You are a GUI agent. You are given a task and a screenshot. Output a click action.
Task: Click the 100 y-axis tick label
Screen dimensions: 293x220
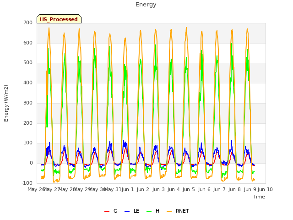[x=28, y=143]
